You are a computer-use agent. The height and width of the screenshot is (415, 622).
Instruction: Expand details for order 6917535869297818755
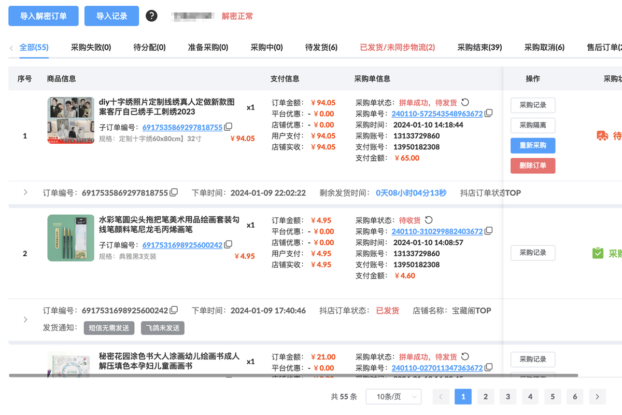tap(25, 192)
